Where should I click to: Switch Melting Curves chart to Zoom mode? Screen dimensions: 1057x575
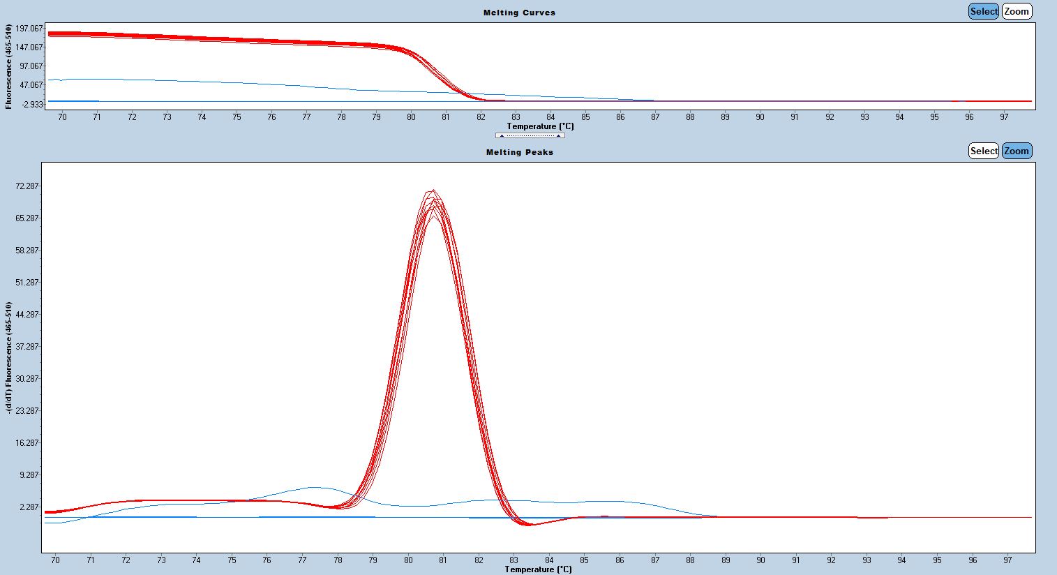1016,11
